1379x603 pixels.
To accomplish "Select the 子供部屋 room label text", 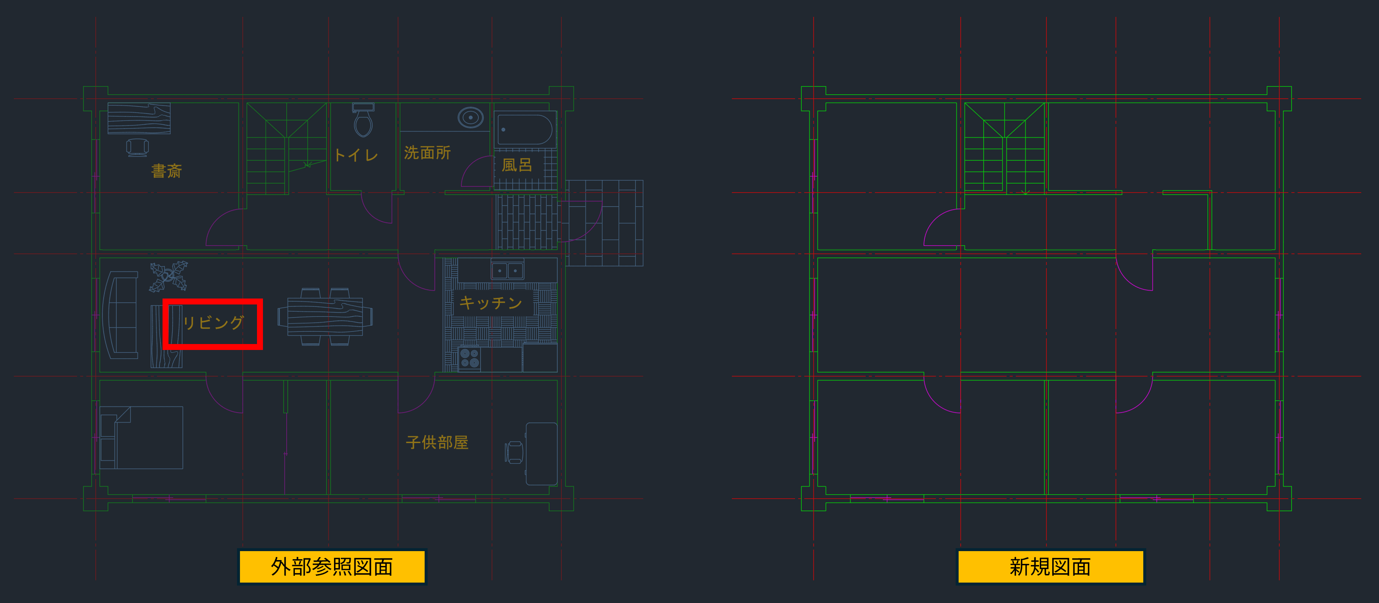I will point(437,443).
